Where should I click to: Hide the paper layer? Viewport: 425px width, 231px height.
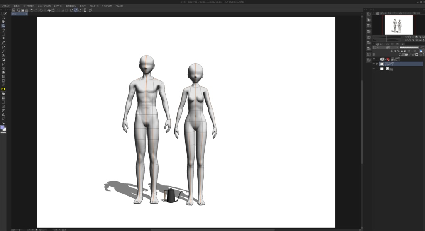pos(374,68)
